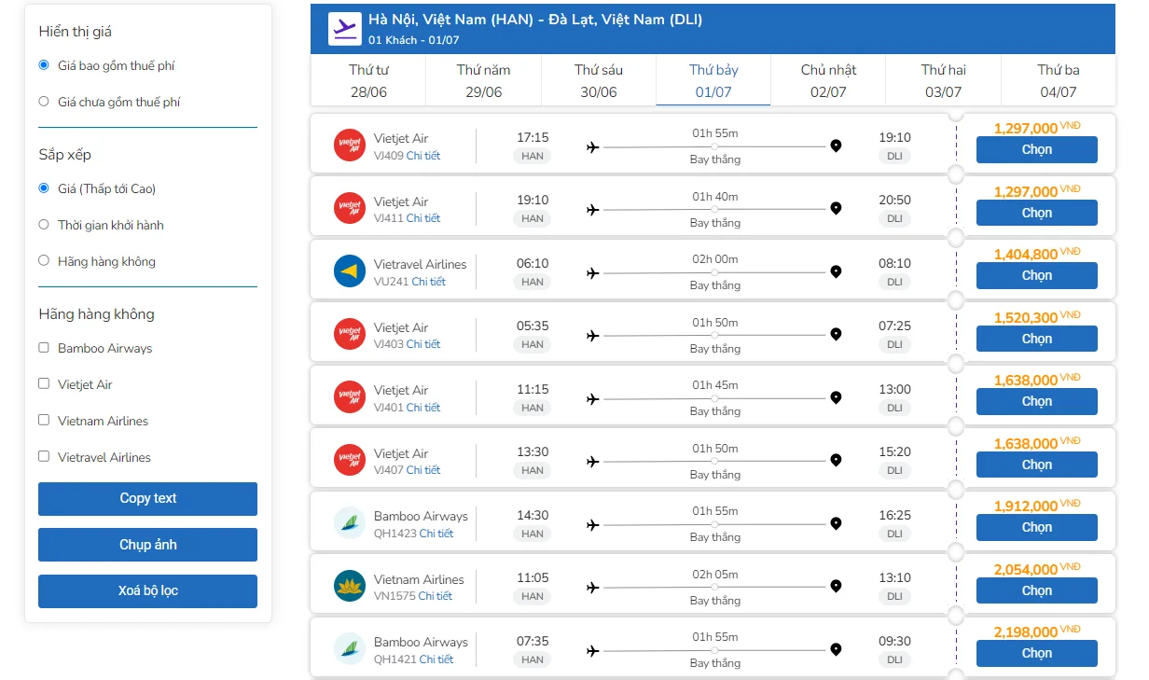Click the destination pin icon on QH1421 row
This screenshot has height=680, width=1149.
836,649
